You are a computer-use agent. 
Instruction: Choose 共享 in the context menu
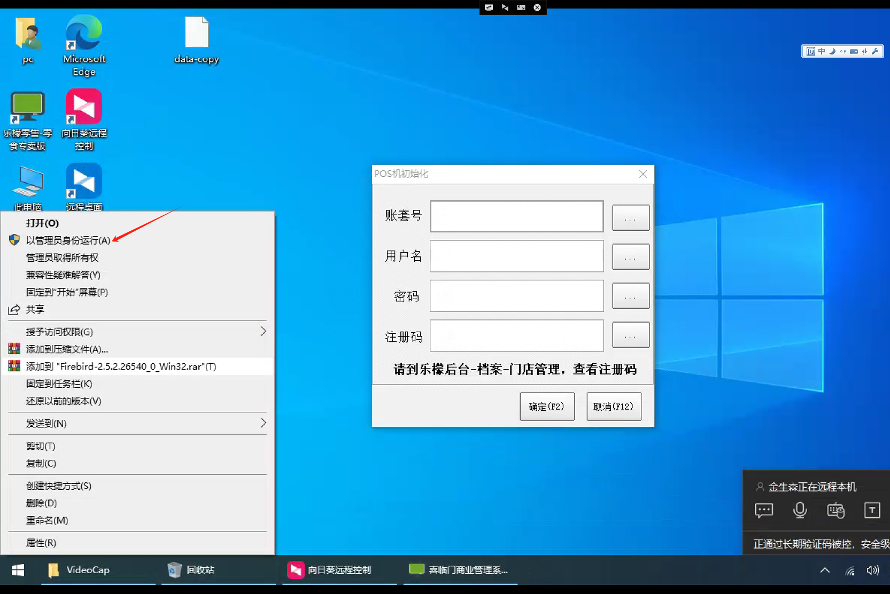click(x=137, y=309)
